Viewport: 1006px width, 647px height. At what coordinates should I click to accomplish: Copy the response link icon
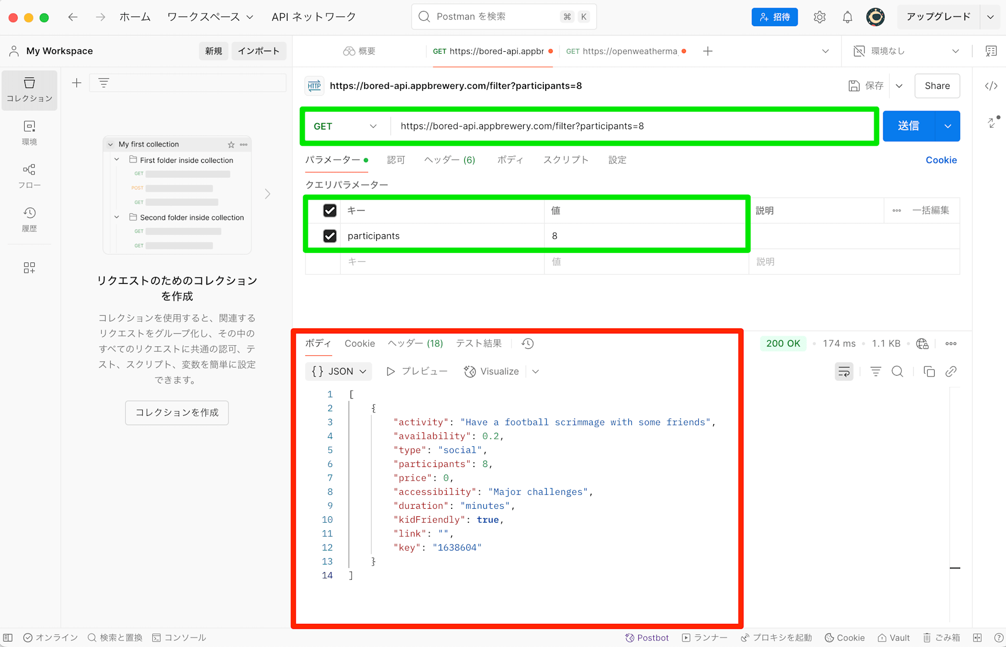point(951,372)
